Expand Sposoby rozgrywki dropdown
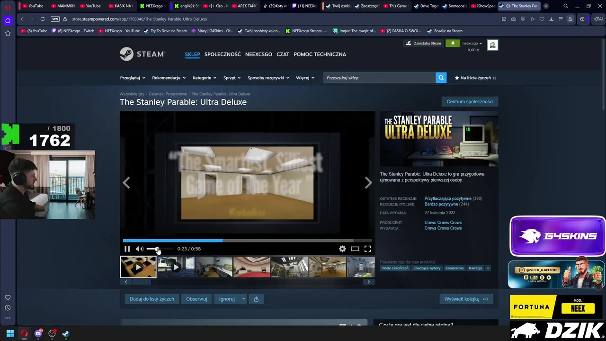 tap(268, 78)
